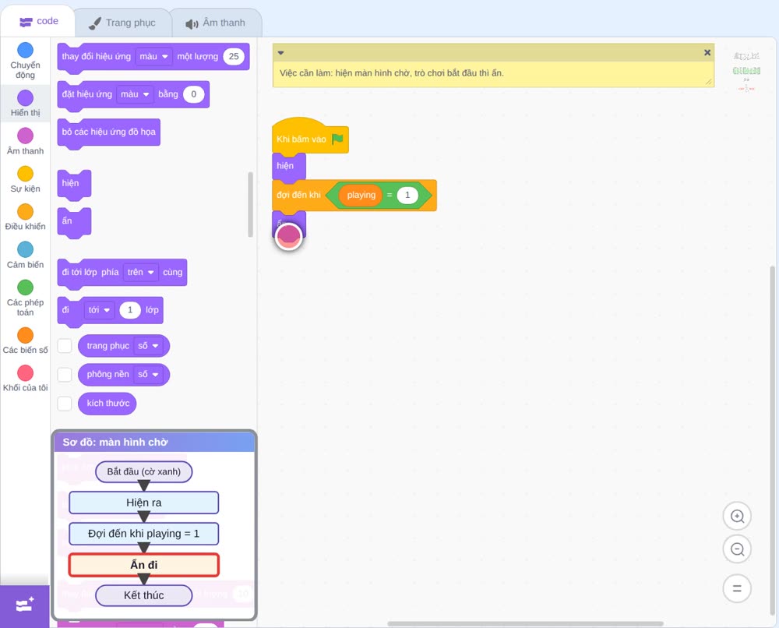Open số dropdown in phông nền block
This screenshot has width=779, height=628.
tap(148, 374)
